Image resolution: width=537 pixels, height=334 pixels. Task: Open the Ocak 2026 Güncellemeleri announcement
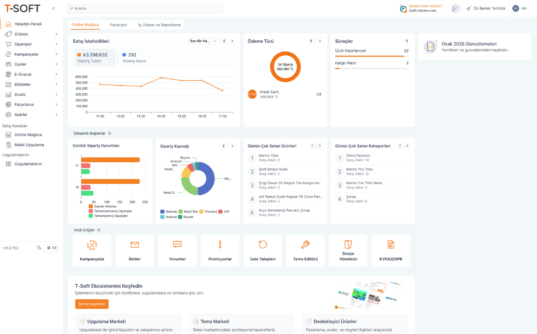(x=475, y=47)
